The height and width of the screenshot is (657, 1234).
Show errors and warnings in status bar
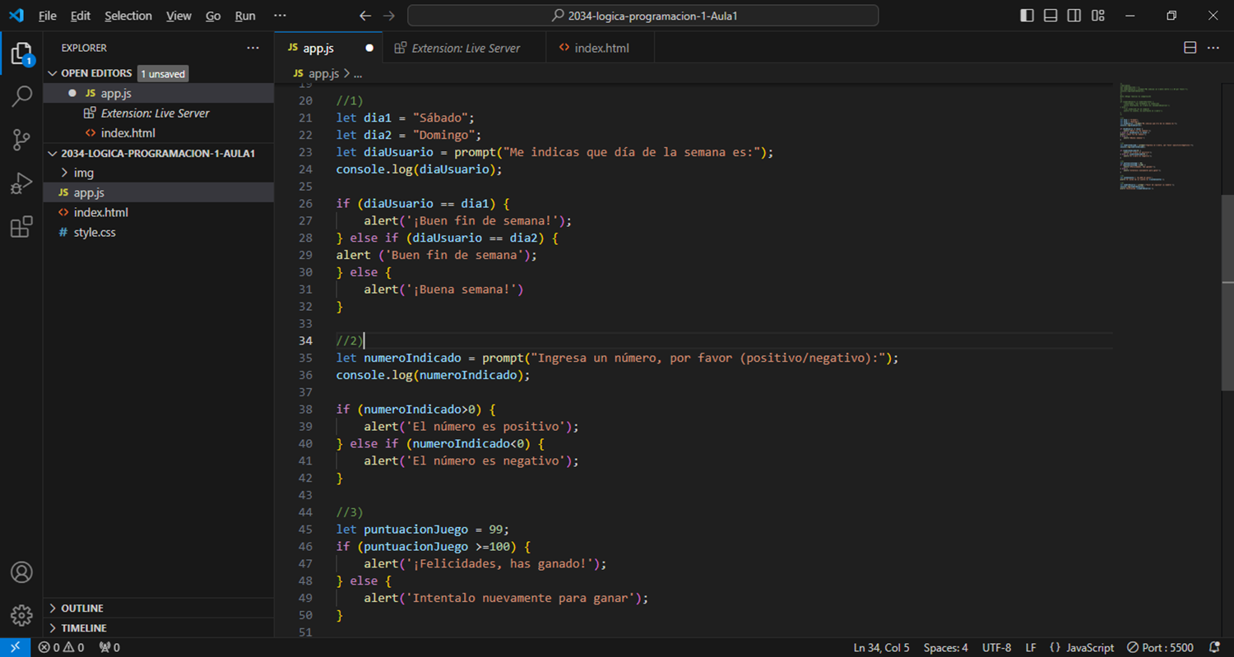click(61, 647)
